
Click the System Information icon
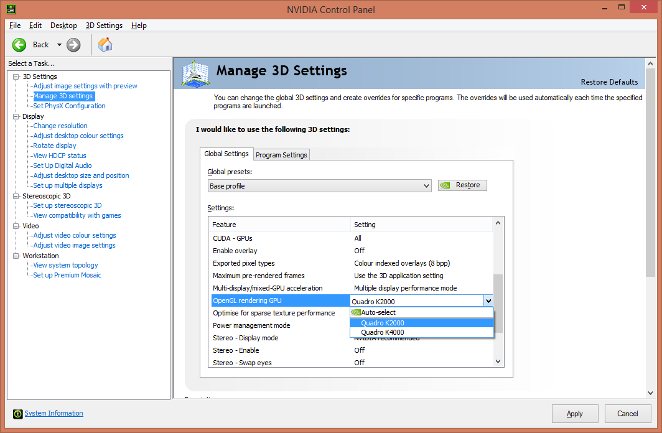(17, 414)
